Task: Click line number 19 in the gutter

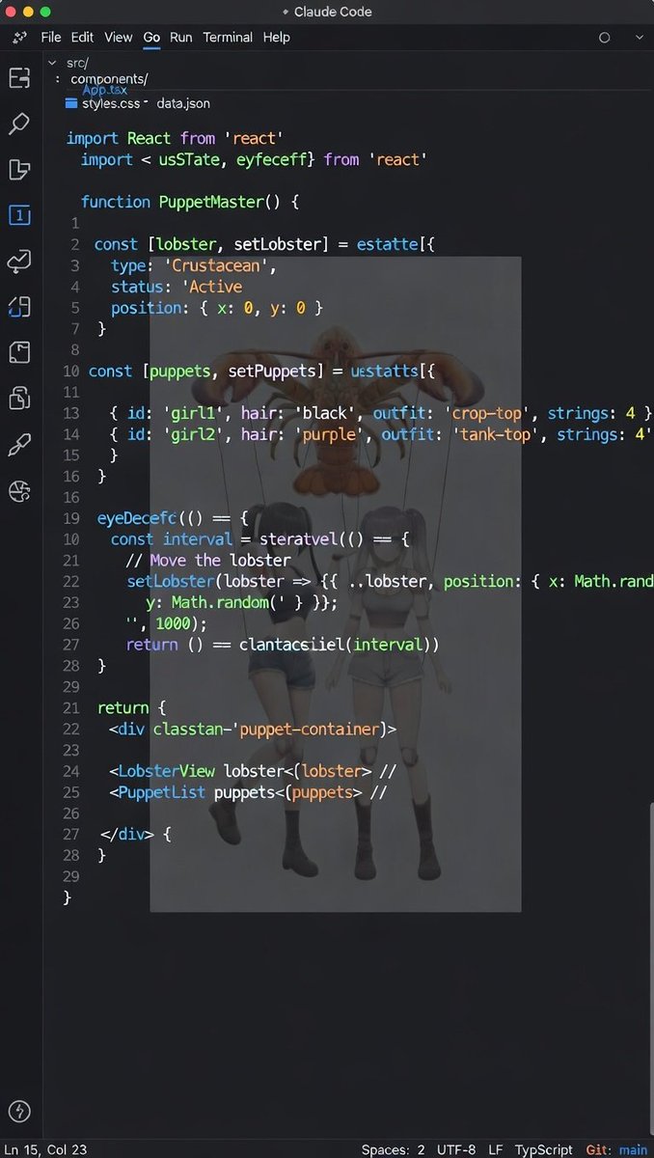Action: pos(70,517)
